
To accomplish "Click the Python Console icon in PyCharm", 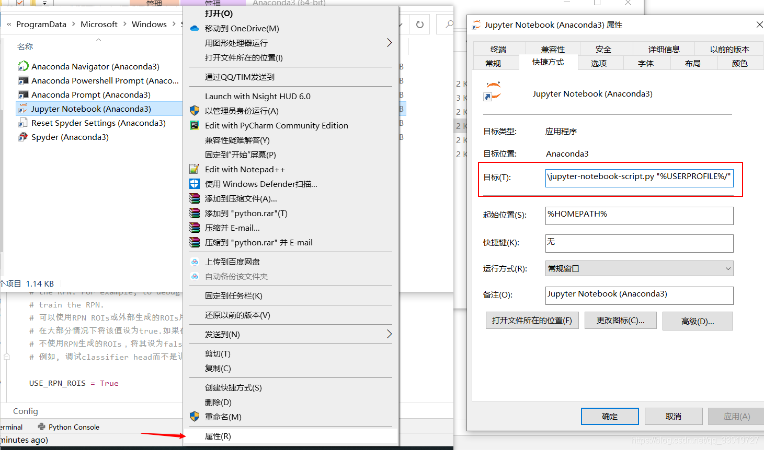I will 42,427.
